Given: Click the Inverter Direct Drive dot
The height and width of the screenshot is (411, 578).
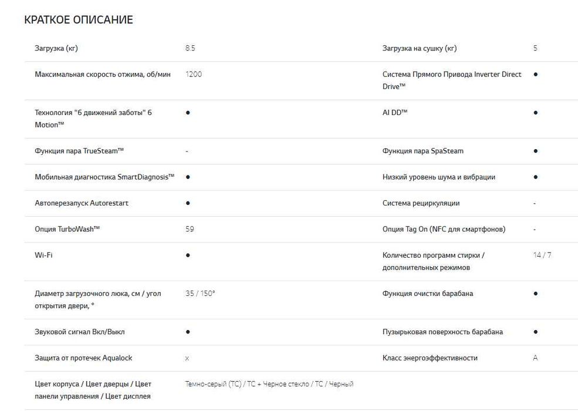Looking at the screenshot, I should coord(535,75).
